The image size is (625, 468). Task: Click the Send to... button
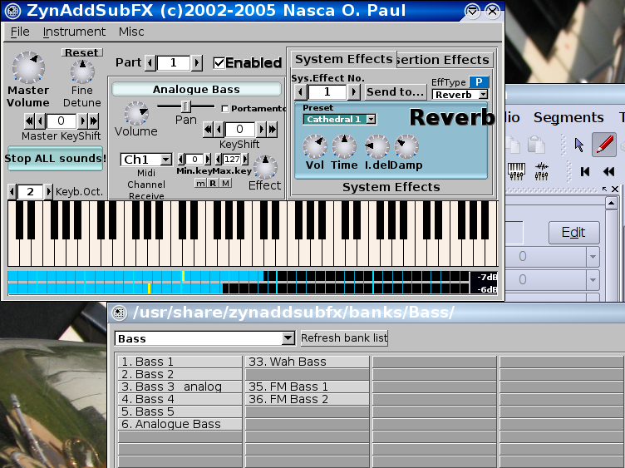click(395, 92)
